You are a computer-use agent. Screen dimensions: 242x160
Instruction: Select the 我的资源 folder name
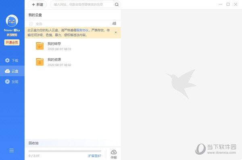[x=54, y=59]
